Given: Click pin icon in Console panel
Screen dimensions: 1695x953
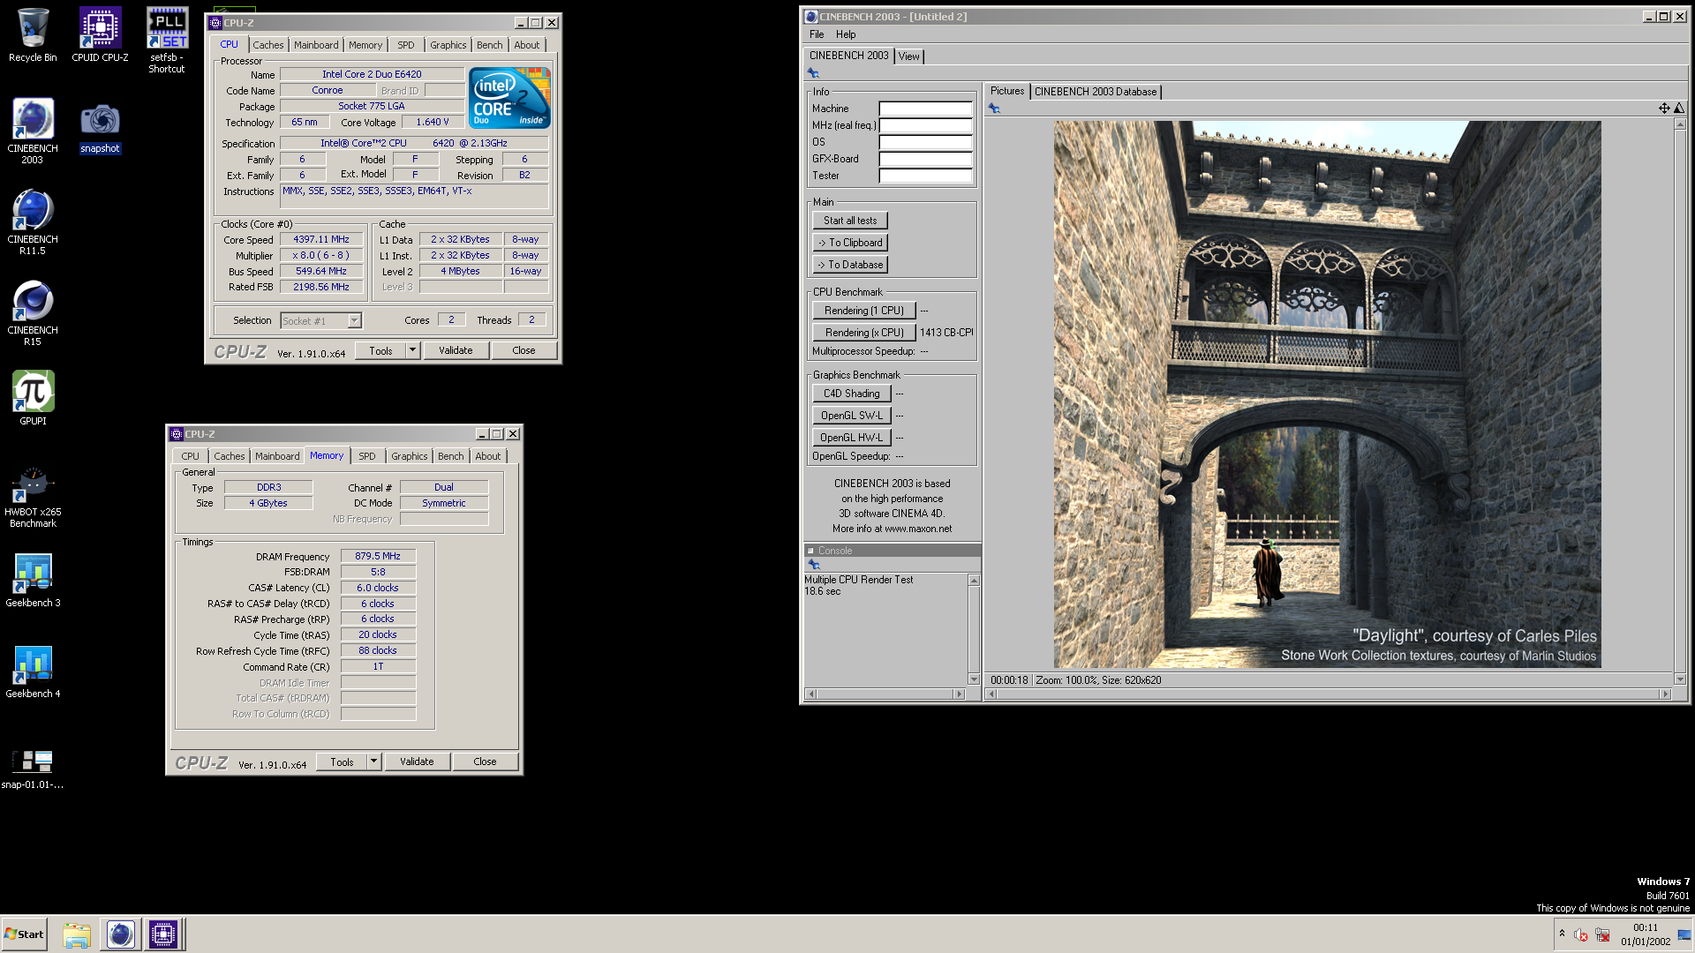Looking at the screenshot, I should point(813,565).
